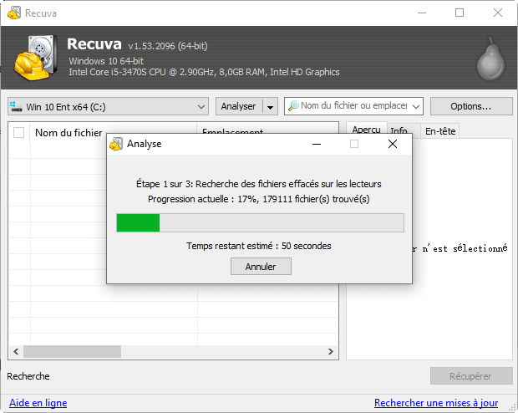This screenshot has height=413, width=518.
Task: Click the right scroll arrow of file list
Action: click(331, 351)
